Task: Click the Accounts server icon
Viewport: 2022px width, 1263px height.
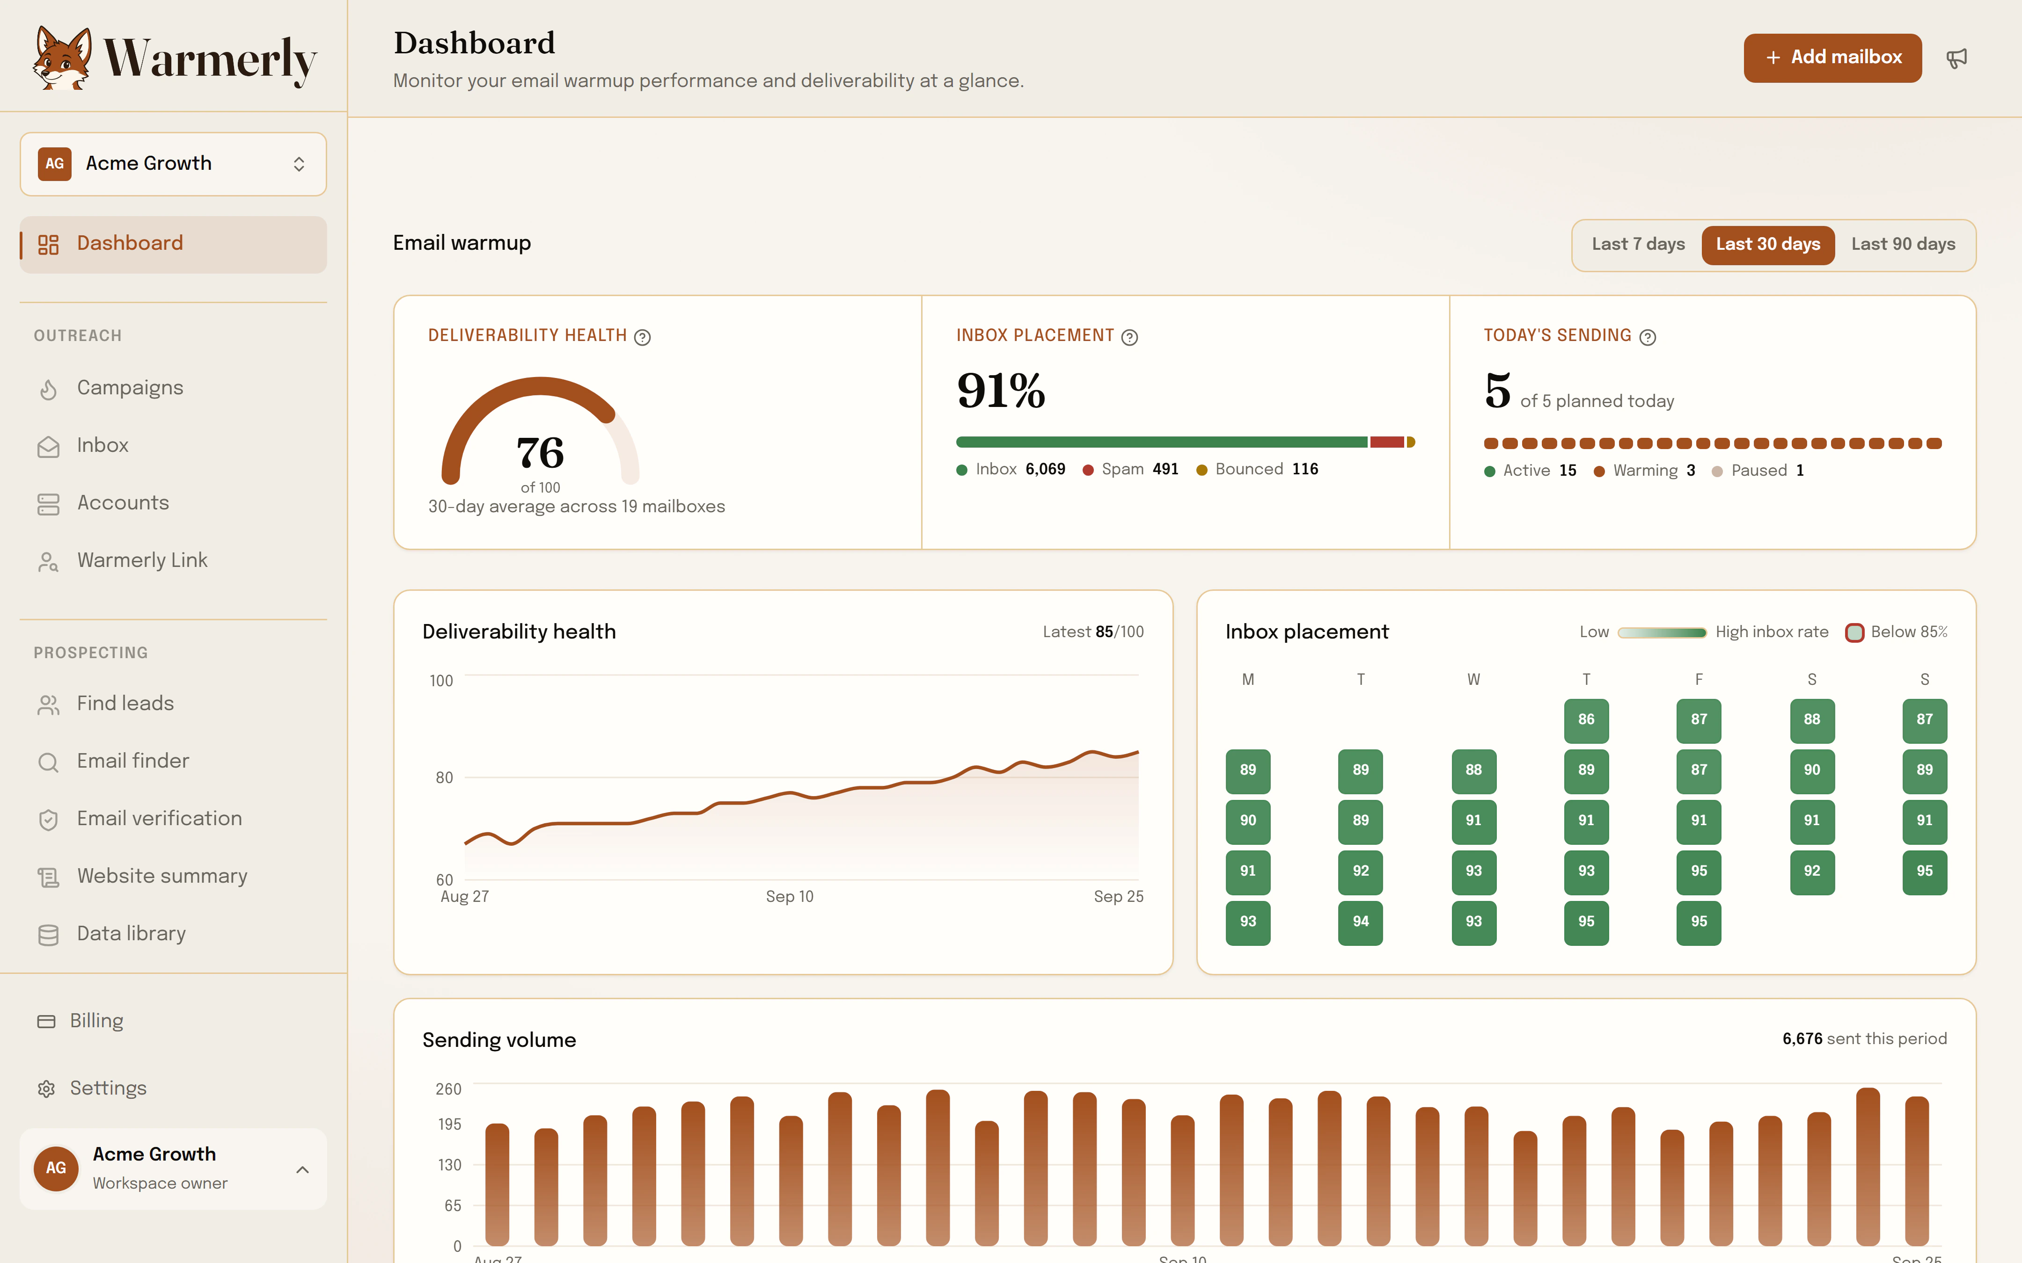Action: tap(49, 504)
